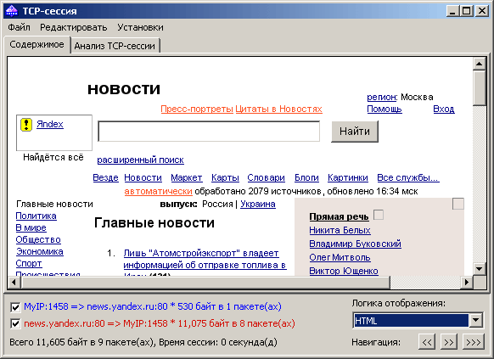Click the vertical scrollbar thumb
The image size is (494, 359).
[480, 88]
